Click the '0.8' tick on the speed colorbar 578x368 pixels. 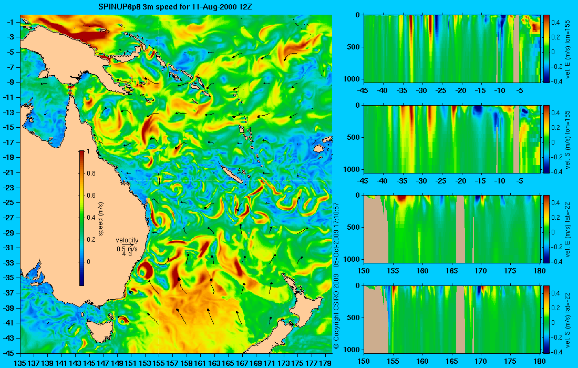tap(91, 173)
